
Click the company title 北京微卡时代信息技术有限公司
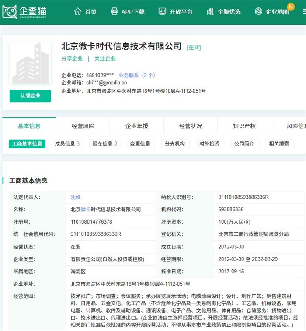coord(122,46)
